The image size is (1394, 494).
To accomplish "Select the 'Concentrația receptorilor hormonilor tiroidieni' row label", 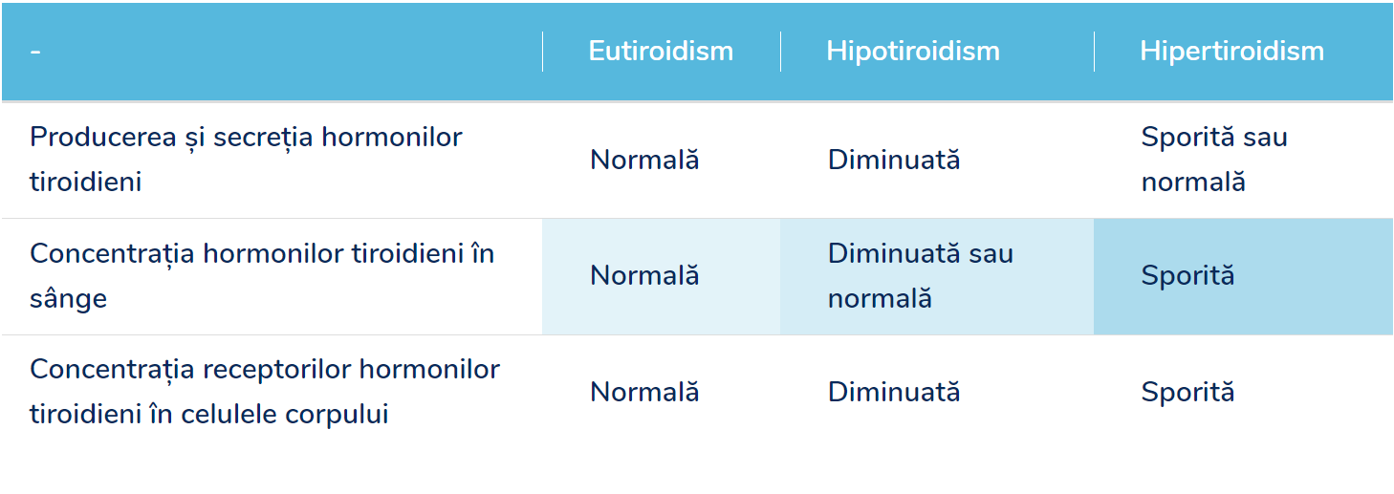I will tap(265, 392).
